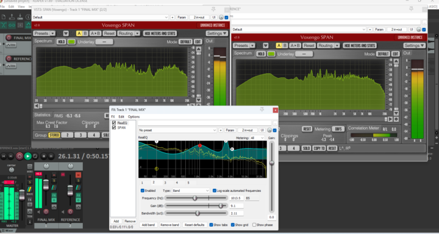Mute the FINAL MIX mixer channel
This screenshot has width=439, height=234.
coord(54,175)
